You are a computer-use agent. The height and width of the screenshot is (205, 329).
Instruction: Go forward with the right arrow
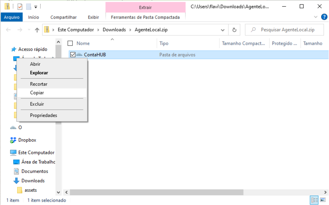20,30
